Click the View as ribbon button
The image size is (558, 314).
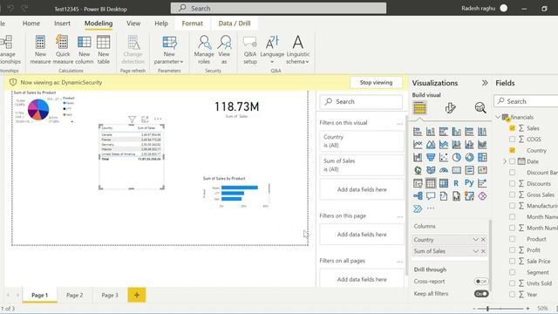tap(224, 50)
